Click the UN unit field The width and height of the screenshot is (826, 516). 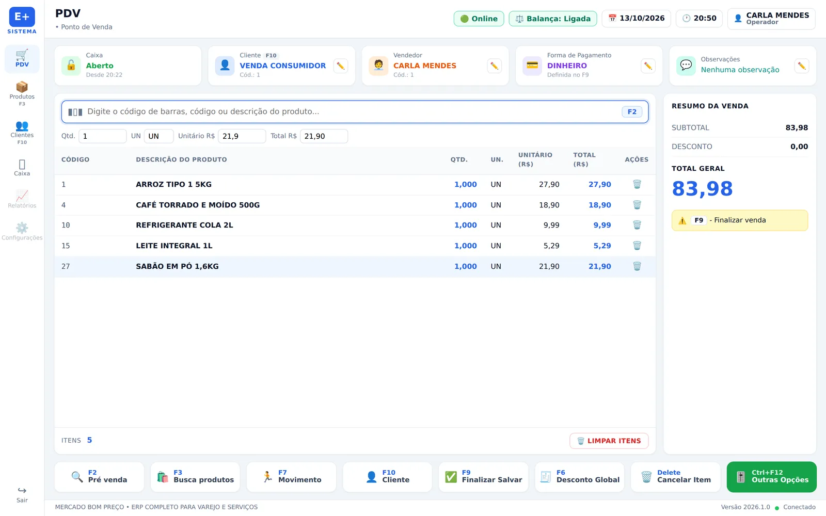tap(158, 136)
